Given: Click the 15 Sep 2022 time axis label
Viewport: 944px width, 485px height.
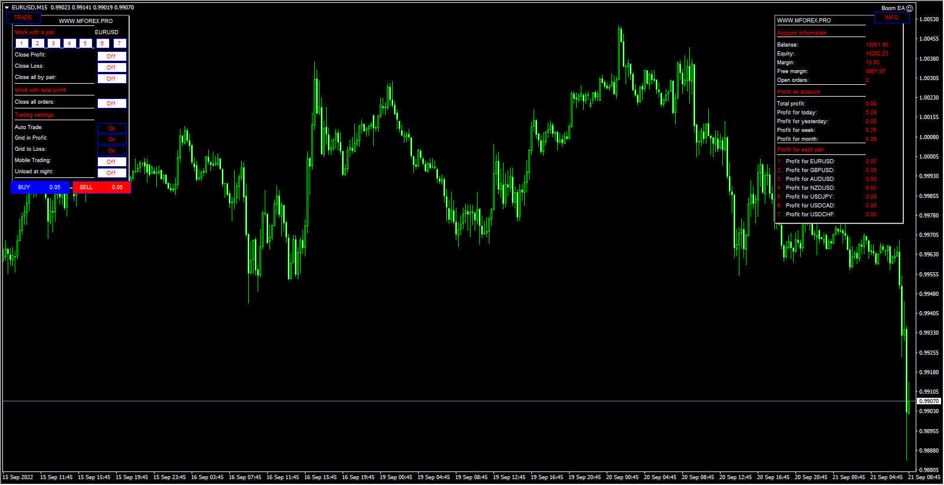Looking at the screenshot, I should click(18, 477).
